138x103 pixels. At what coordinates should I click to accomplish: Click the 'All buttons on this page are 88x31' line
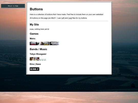58,18
